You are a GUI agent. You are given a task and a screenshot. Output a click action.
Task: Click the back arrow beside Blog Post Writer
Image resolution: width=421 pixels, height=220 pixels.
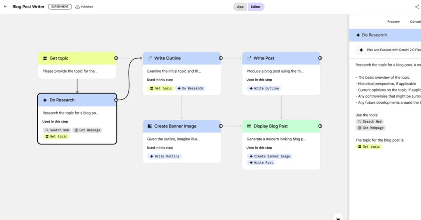point(5,7)
